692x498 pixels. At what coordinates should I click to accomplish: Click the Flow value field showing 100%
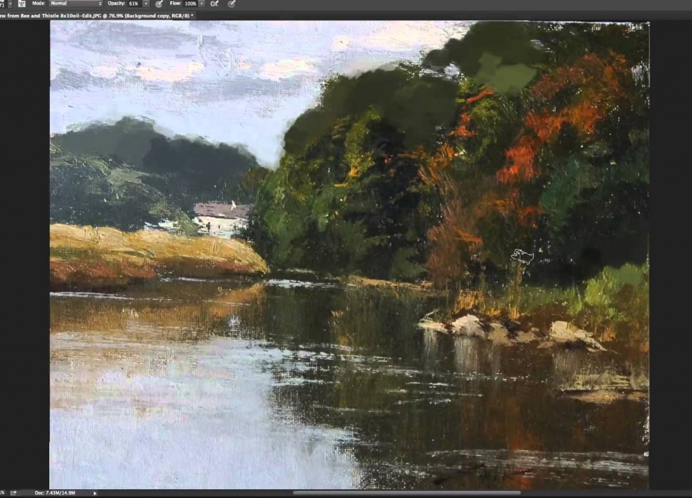click(191, 3)
